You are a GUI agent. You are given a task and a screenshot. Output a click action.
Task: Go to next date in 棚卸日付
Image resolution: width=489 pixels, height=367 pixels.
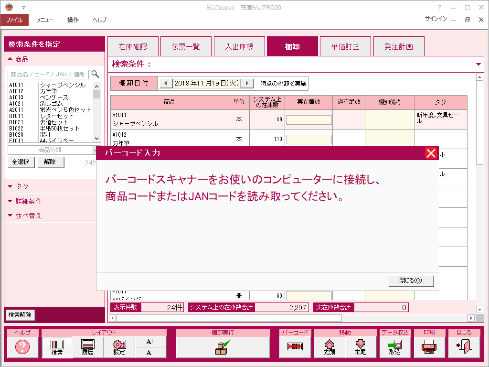[247, 83]
